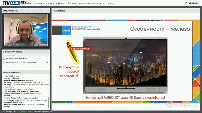Click Георгий message Прекрасно, спасибо

[21, 98]
